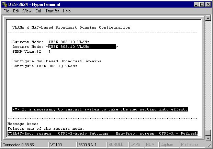Viewport: 213px width, 149px height.
Task: Click the NUM indicator in status bar
Action: 150,145
